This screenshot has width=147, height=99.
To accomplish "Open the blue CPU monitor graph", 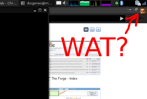I will (74, 3).
